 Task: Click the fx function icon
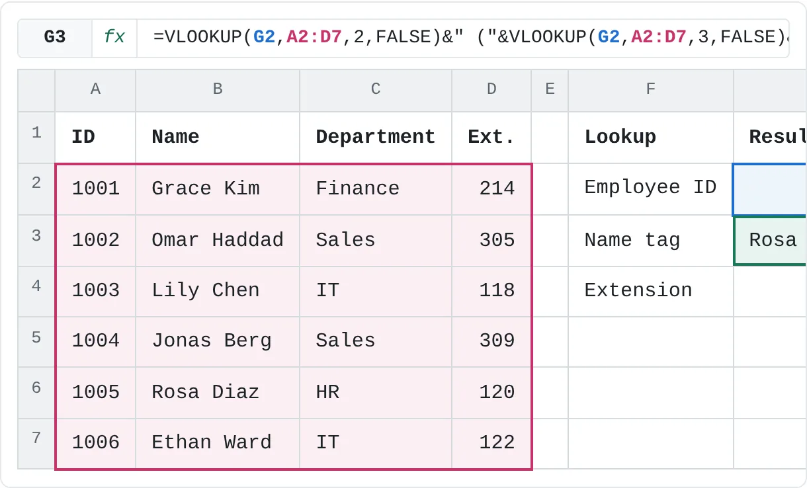click(x=114, y=37)
